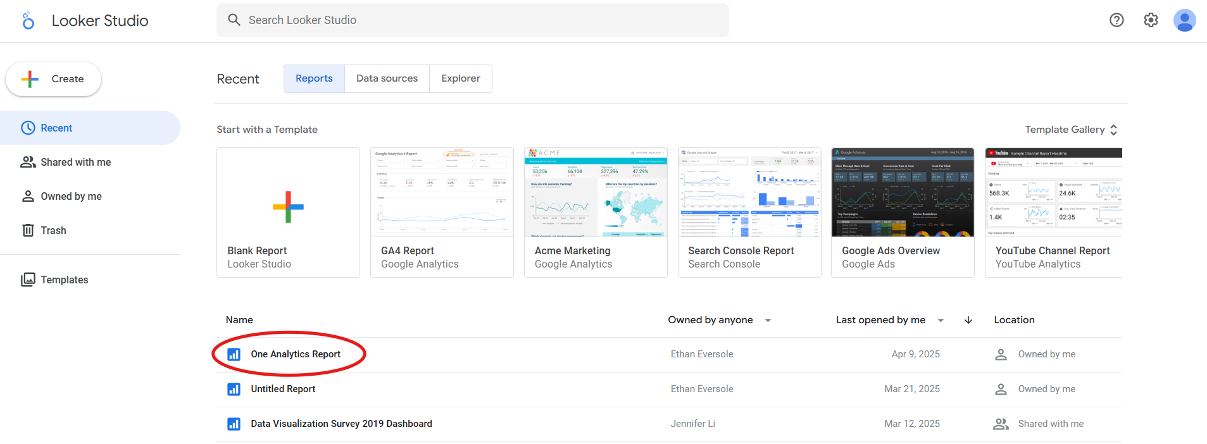Open the Acme Marketing template
This screenshot has height=444, width=1207.
pyautogui.click(x=596, y=213)
